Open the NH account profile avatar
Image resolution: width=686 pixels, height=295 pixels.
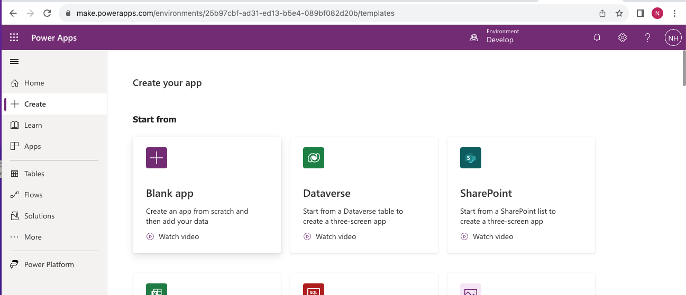(x=673, y=37)
